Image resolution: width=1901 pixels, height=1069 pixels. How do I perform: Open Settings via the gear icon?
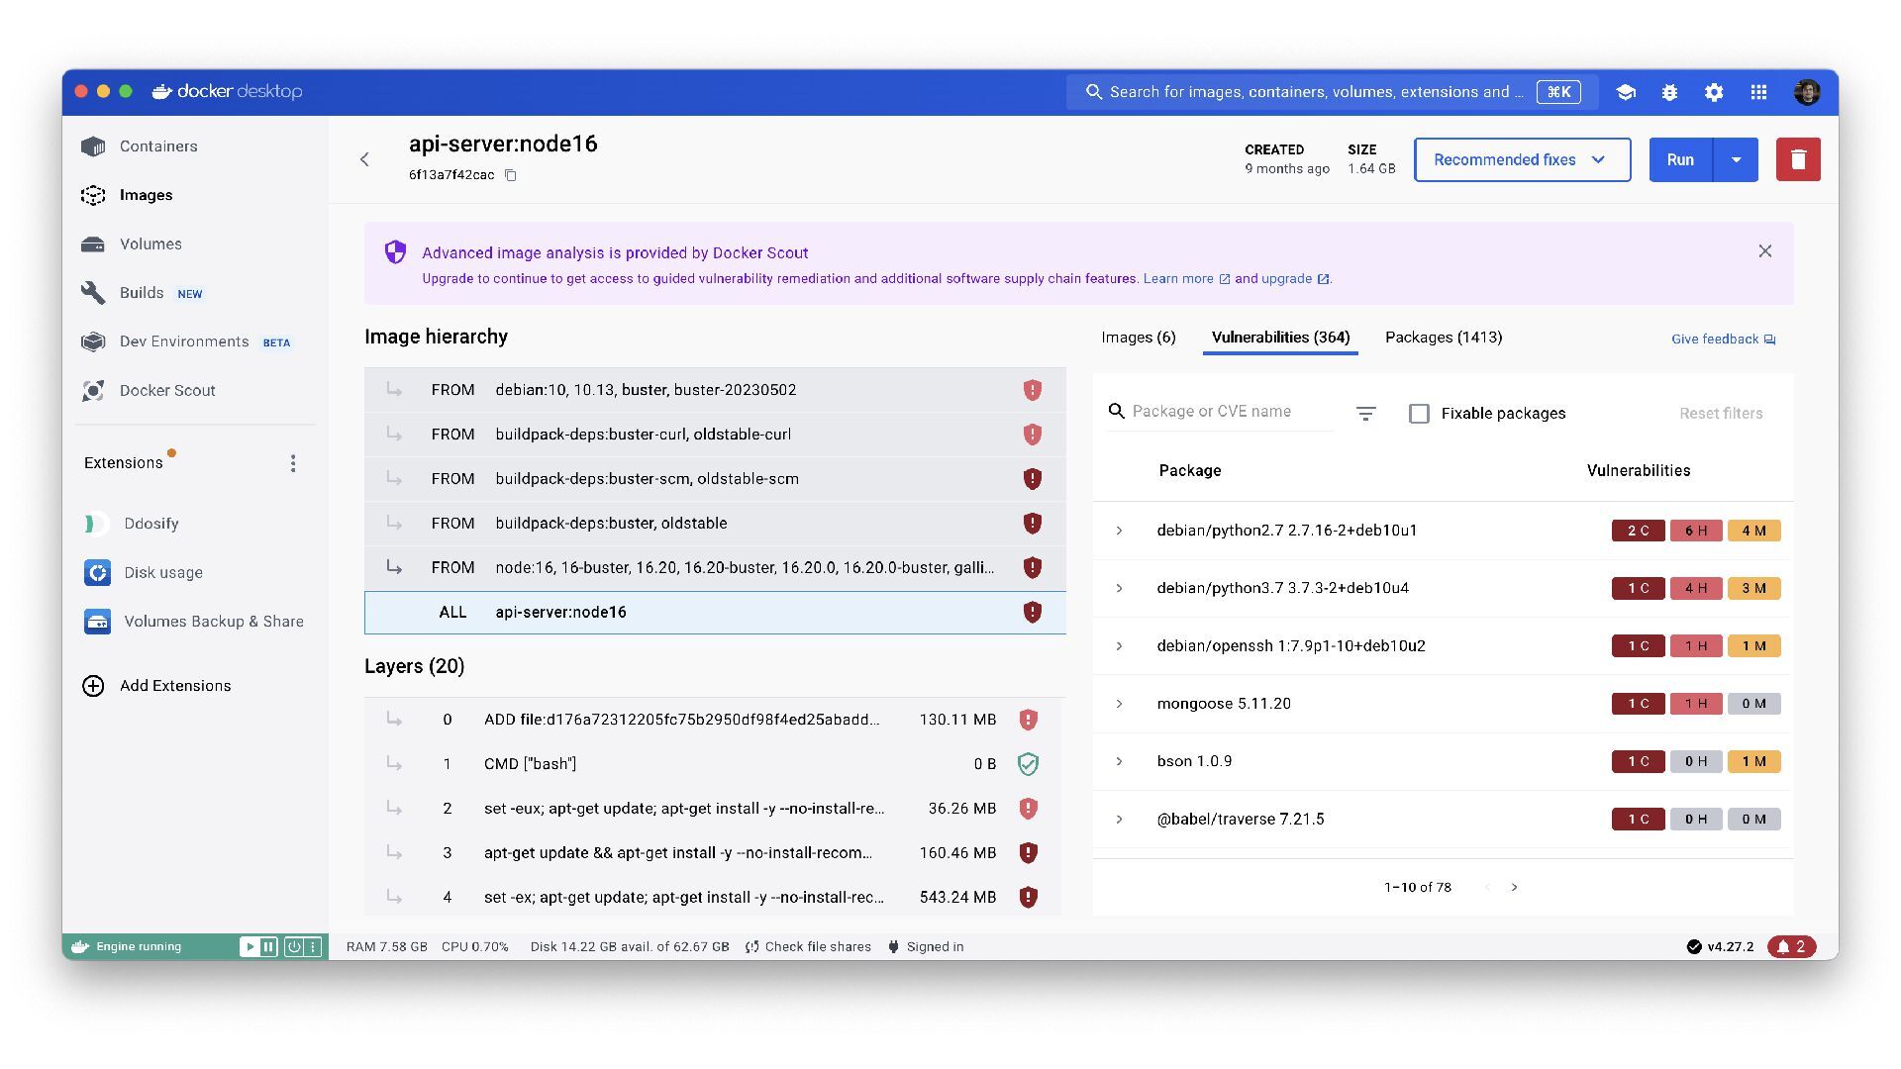[x=1714, y=92]
